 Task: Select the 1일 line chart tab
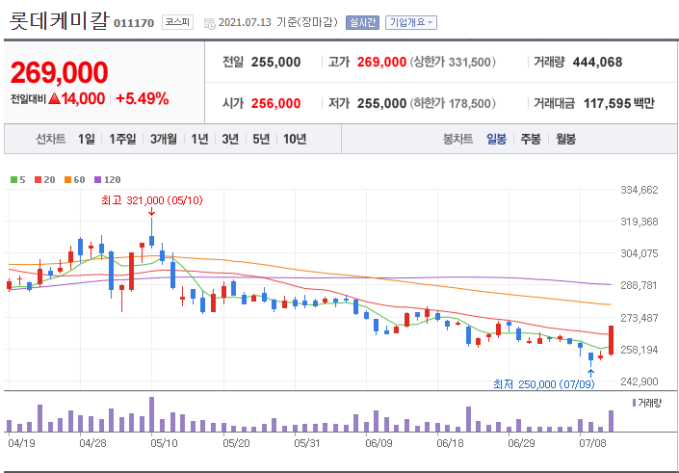coord(87,139)
